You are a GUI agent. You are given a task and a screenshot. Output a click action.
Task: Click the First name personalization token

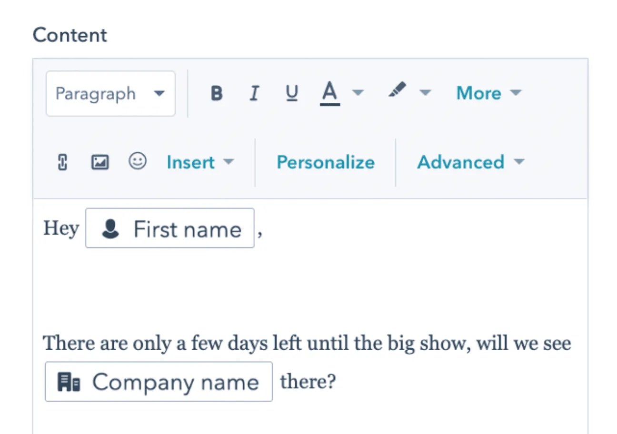169,229
